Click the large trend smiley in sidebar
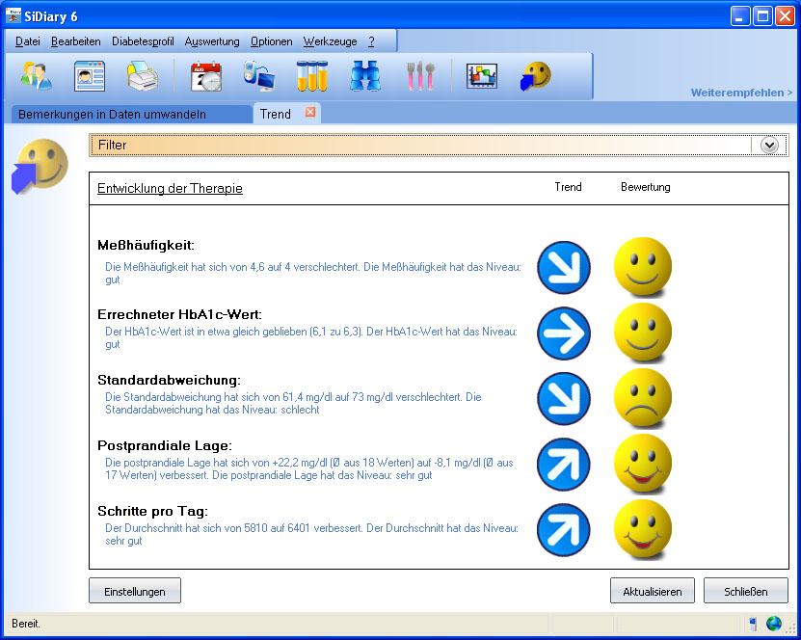The width and height of the screenshot is (801, 640). click(x=40, y=166)
